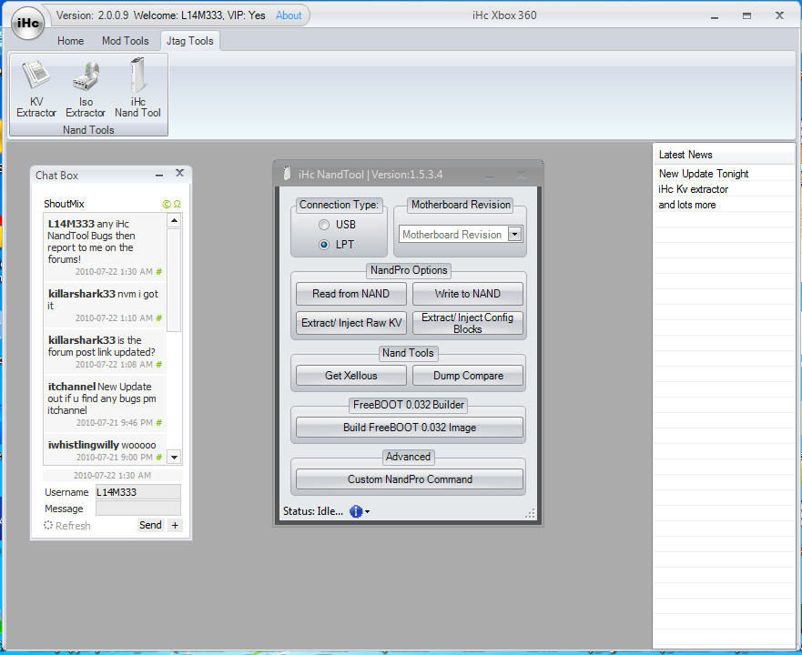Screen dimensions: 802x655
Task: Click the green omega icon in ShoutMix
Action: click(x=177, y=204)
